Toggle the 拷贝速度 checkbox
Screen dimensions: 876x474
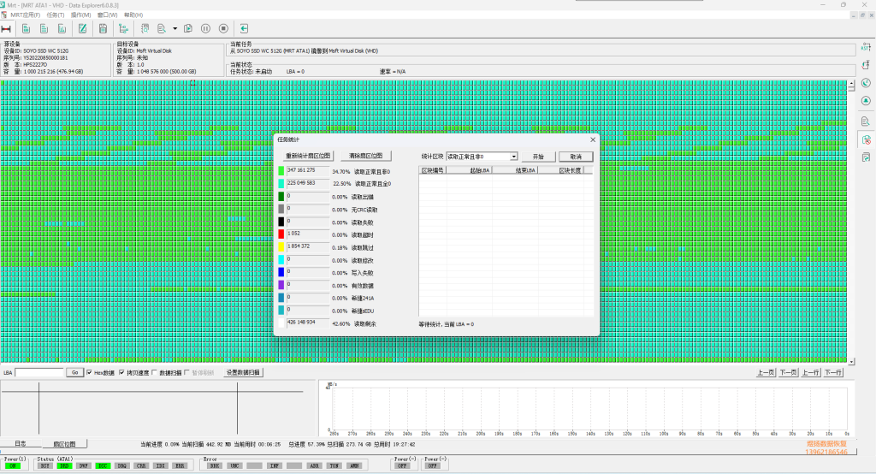(121, 373)
